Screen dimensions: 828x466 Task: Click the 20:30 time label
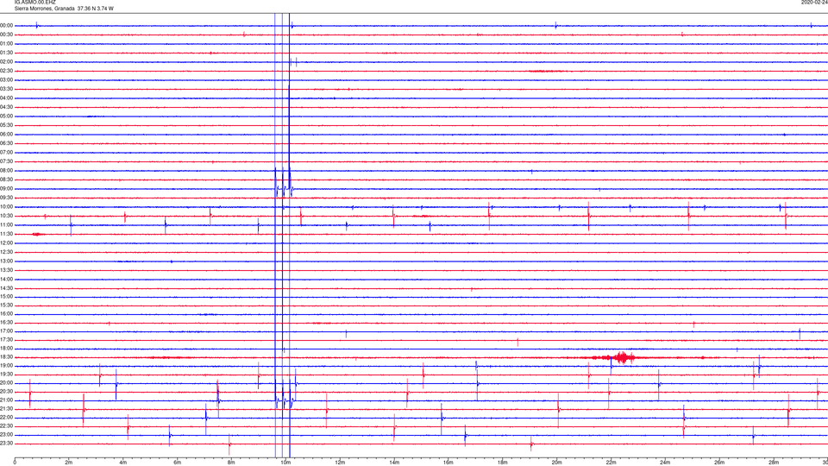pyautogui.click(x=7, y=392)
